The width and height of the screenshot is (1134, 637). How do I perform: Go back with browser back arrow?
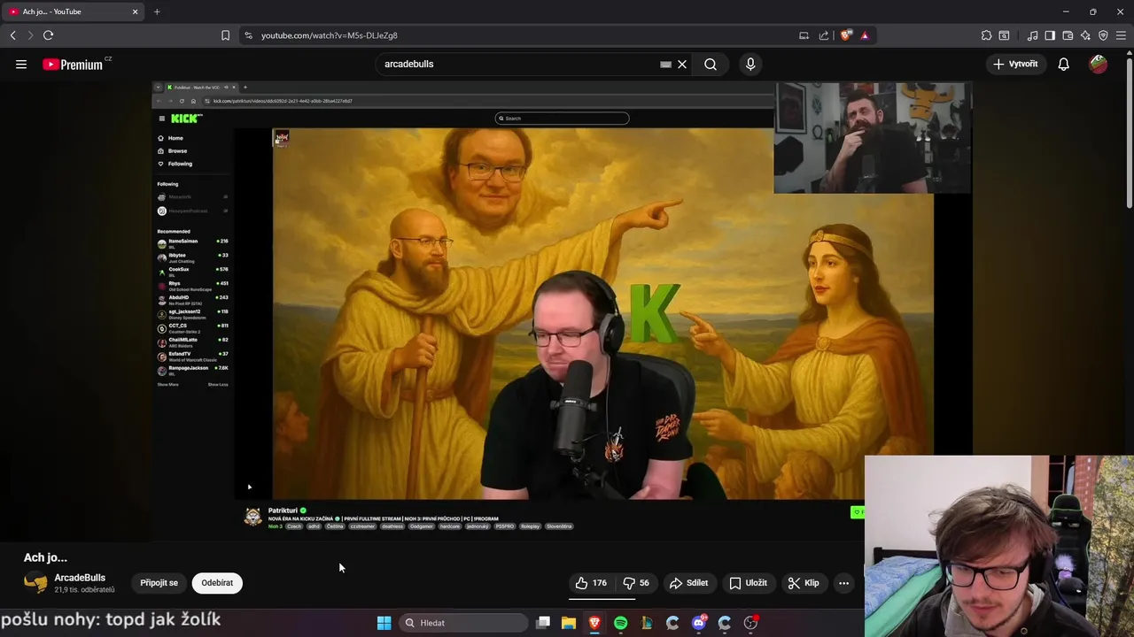point(12,35)
